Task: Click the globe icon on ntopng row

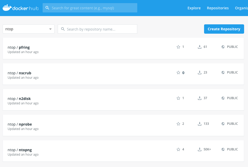Action: coord(223,149)
